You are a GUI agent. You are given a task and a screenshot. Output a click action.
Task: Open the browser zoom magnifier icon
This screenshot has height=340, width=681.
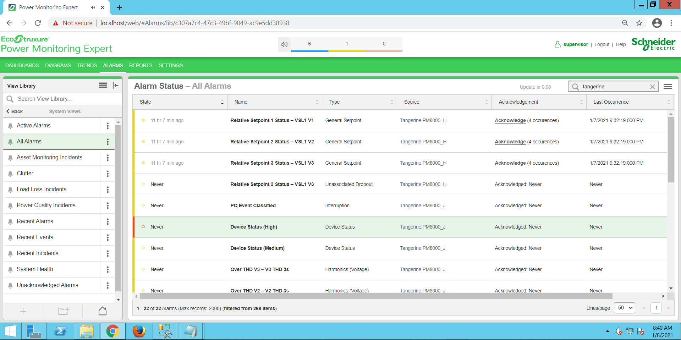(x=625, y=23)
